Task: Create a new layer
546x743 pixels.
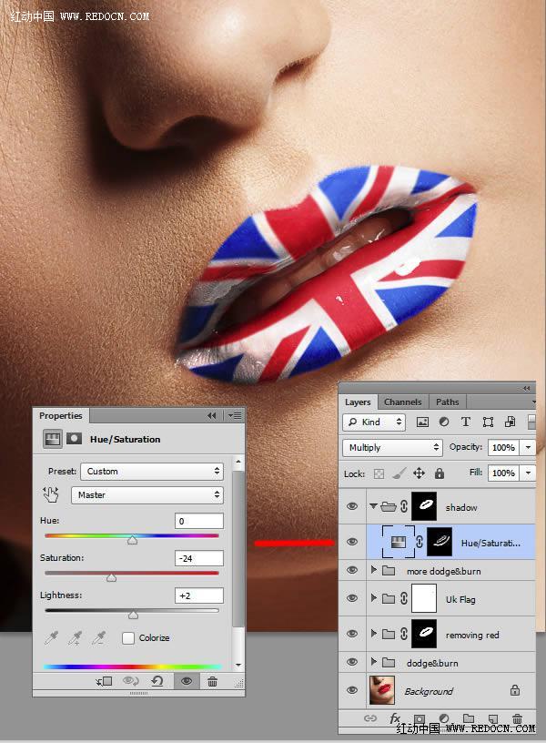Action: tap(493, 718)
